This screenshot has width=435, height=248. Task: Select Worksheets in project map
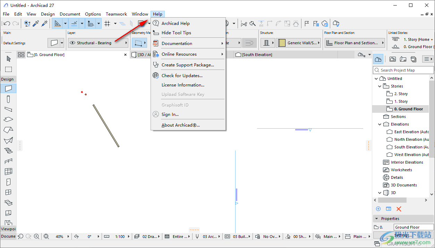(x=401, y=170)
